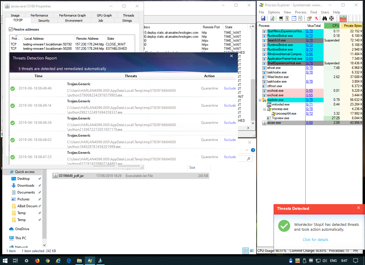Open the Windows Start menu

click(x=5, y=261)
